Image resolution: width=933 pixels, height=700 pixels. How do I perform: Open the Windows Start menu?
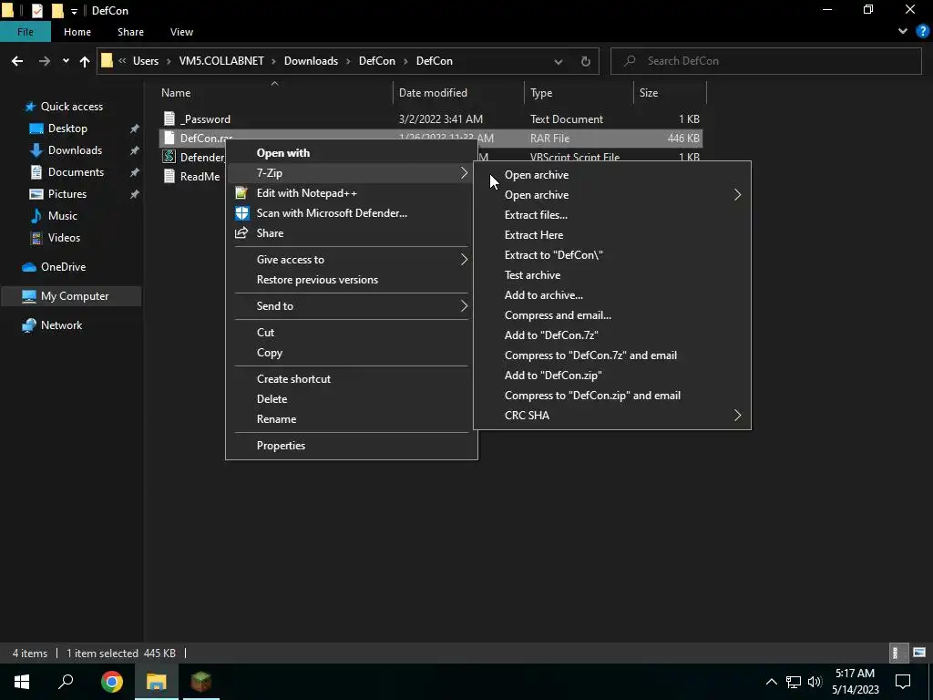[22, 682]
